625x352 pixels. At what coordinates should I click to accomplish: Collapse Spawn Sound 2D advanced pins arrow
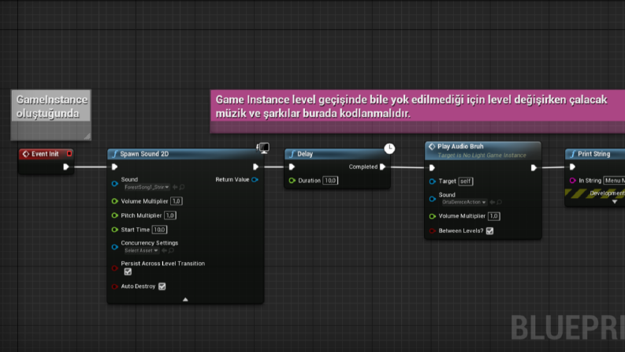point(185,299)
